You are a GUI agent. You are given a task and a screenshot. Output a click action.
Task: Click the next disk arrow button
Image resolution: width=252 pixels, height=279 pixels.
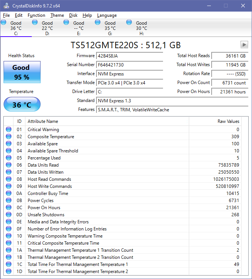click(x=244, y=44)
